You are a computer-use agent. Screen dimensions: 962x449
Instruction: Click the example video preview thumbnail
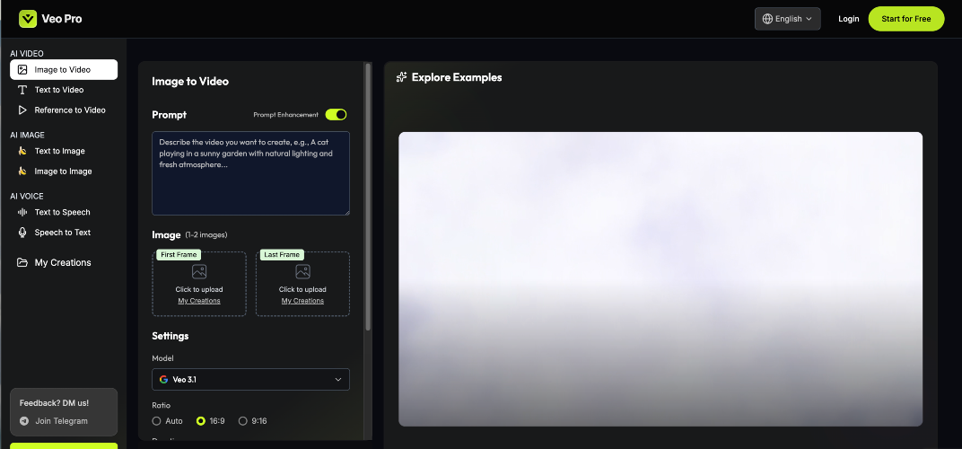click(x=660, y=279)
